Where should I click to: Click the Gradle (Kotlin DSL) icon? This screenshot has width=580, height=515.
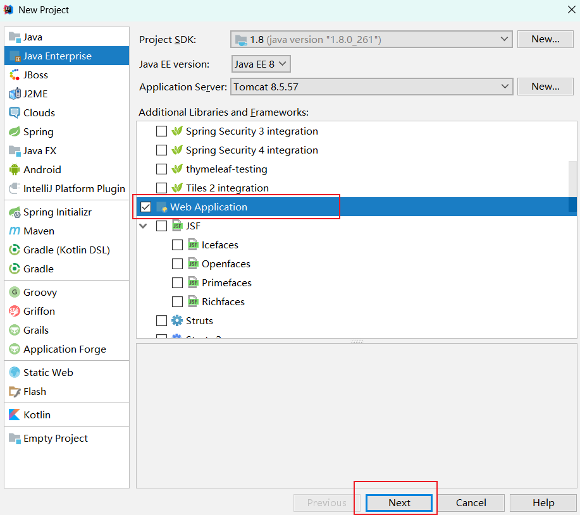coord(15,250)
